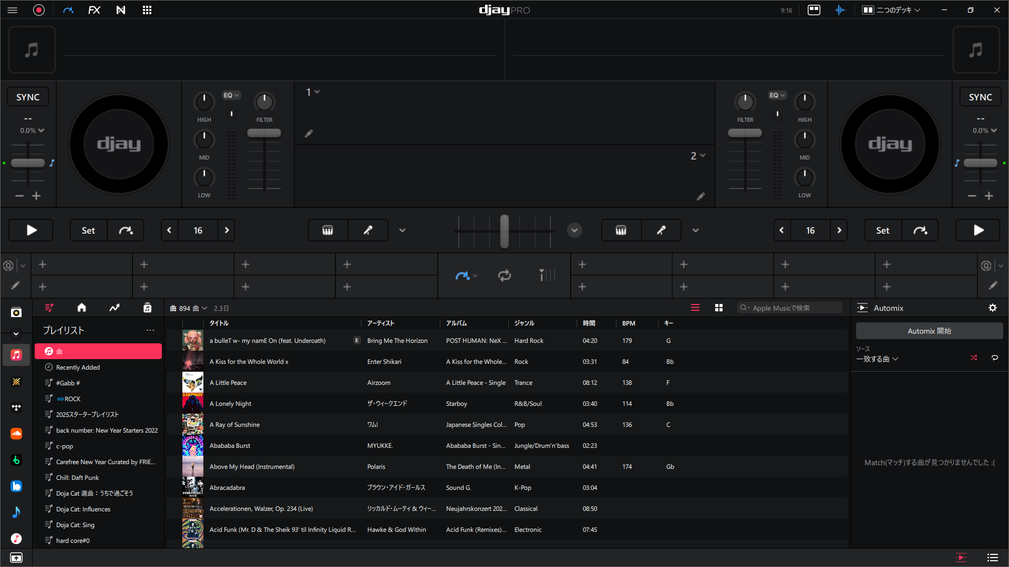
Task: Open Automix settings gear
Action: [993, 308]
